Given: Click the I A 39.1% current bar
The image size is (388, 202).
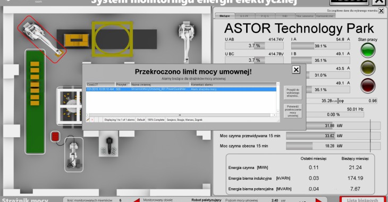Looking at the screenshot, I should [x=320, y=46].
